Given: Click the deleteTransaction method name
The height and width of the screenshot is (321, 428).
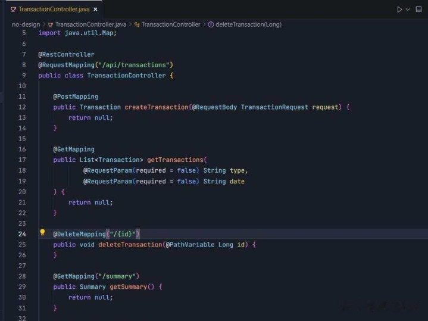Looking at the screenshot, I should [x=130, y=245].
